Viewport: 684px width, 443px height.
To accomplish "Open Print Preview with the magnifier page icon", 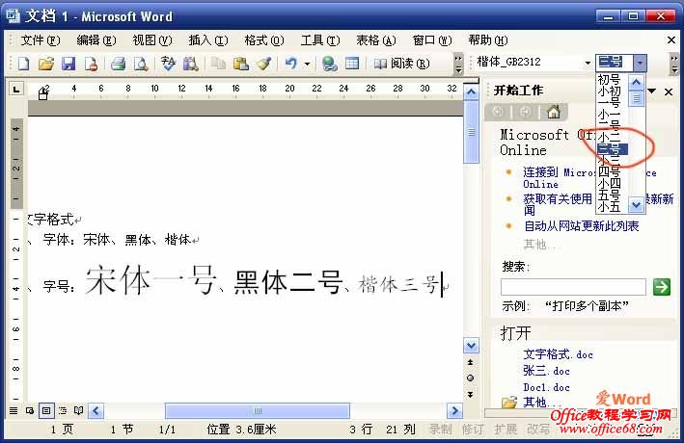I will 141,64.
